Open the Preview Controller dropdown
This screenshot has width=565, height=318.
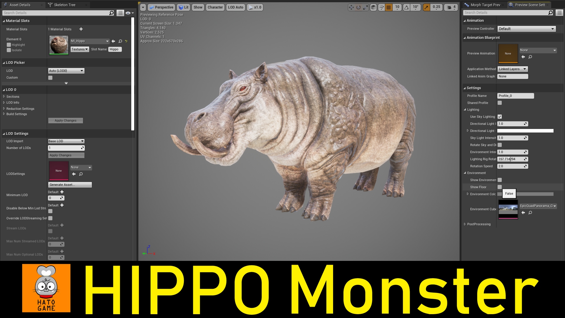526,29
